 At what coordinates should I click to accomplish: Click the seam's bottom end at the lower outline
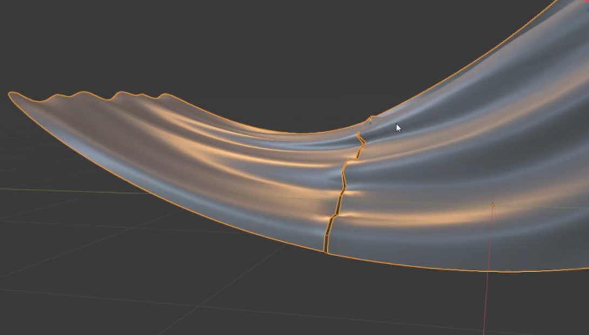coord(326,251)
